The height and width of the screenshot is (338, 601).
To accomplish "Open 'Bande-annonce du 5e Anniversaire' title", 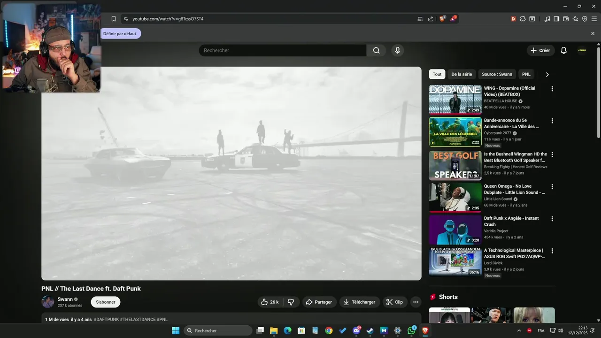I will click(x=512, y=123).
